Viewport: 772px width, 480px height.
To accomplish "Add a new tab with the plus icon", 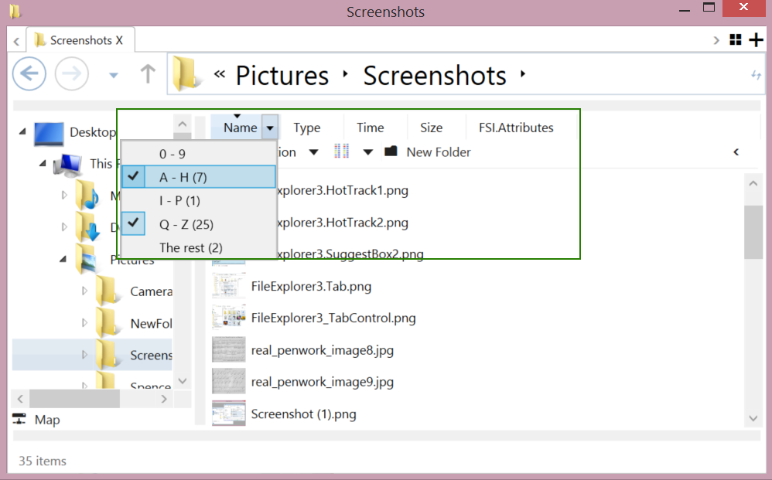I will [x=756, y=40].
